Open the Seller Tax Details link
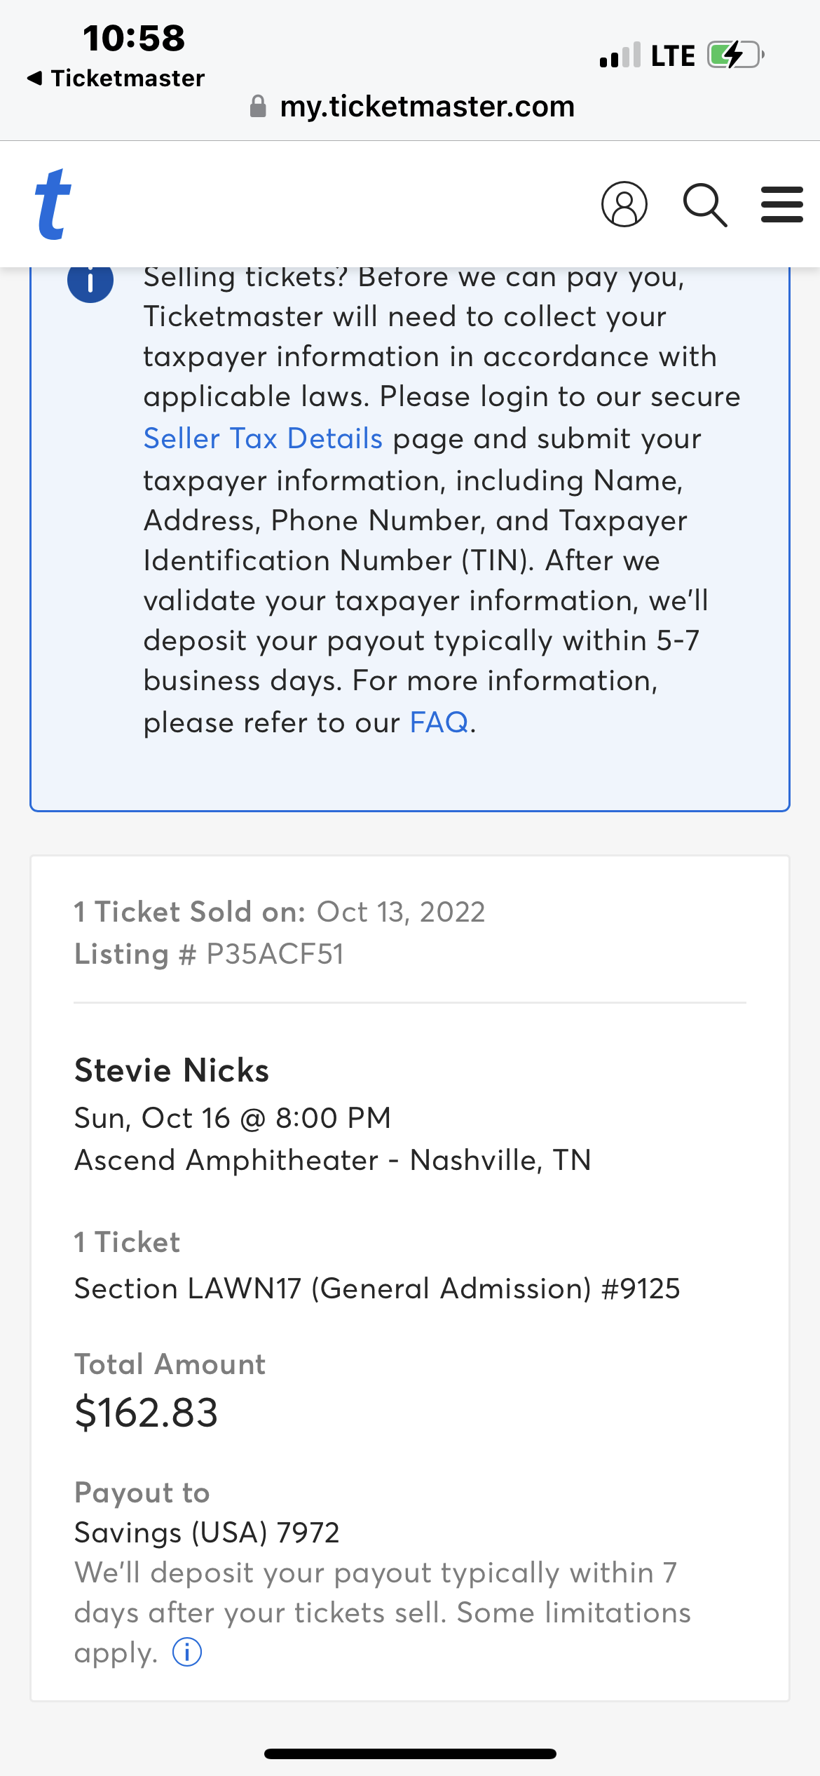Image resolution: width=820 pixels, height=1776 pixels. point(263,438)
